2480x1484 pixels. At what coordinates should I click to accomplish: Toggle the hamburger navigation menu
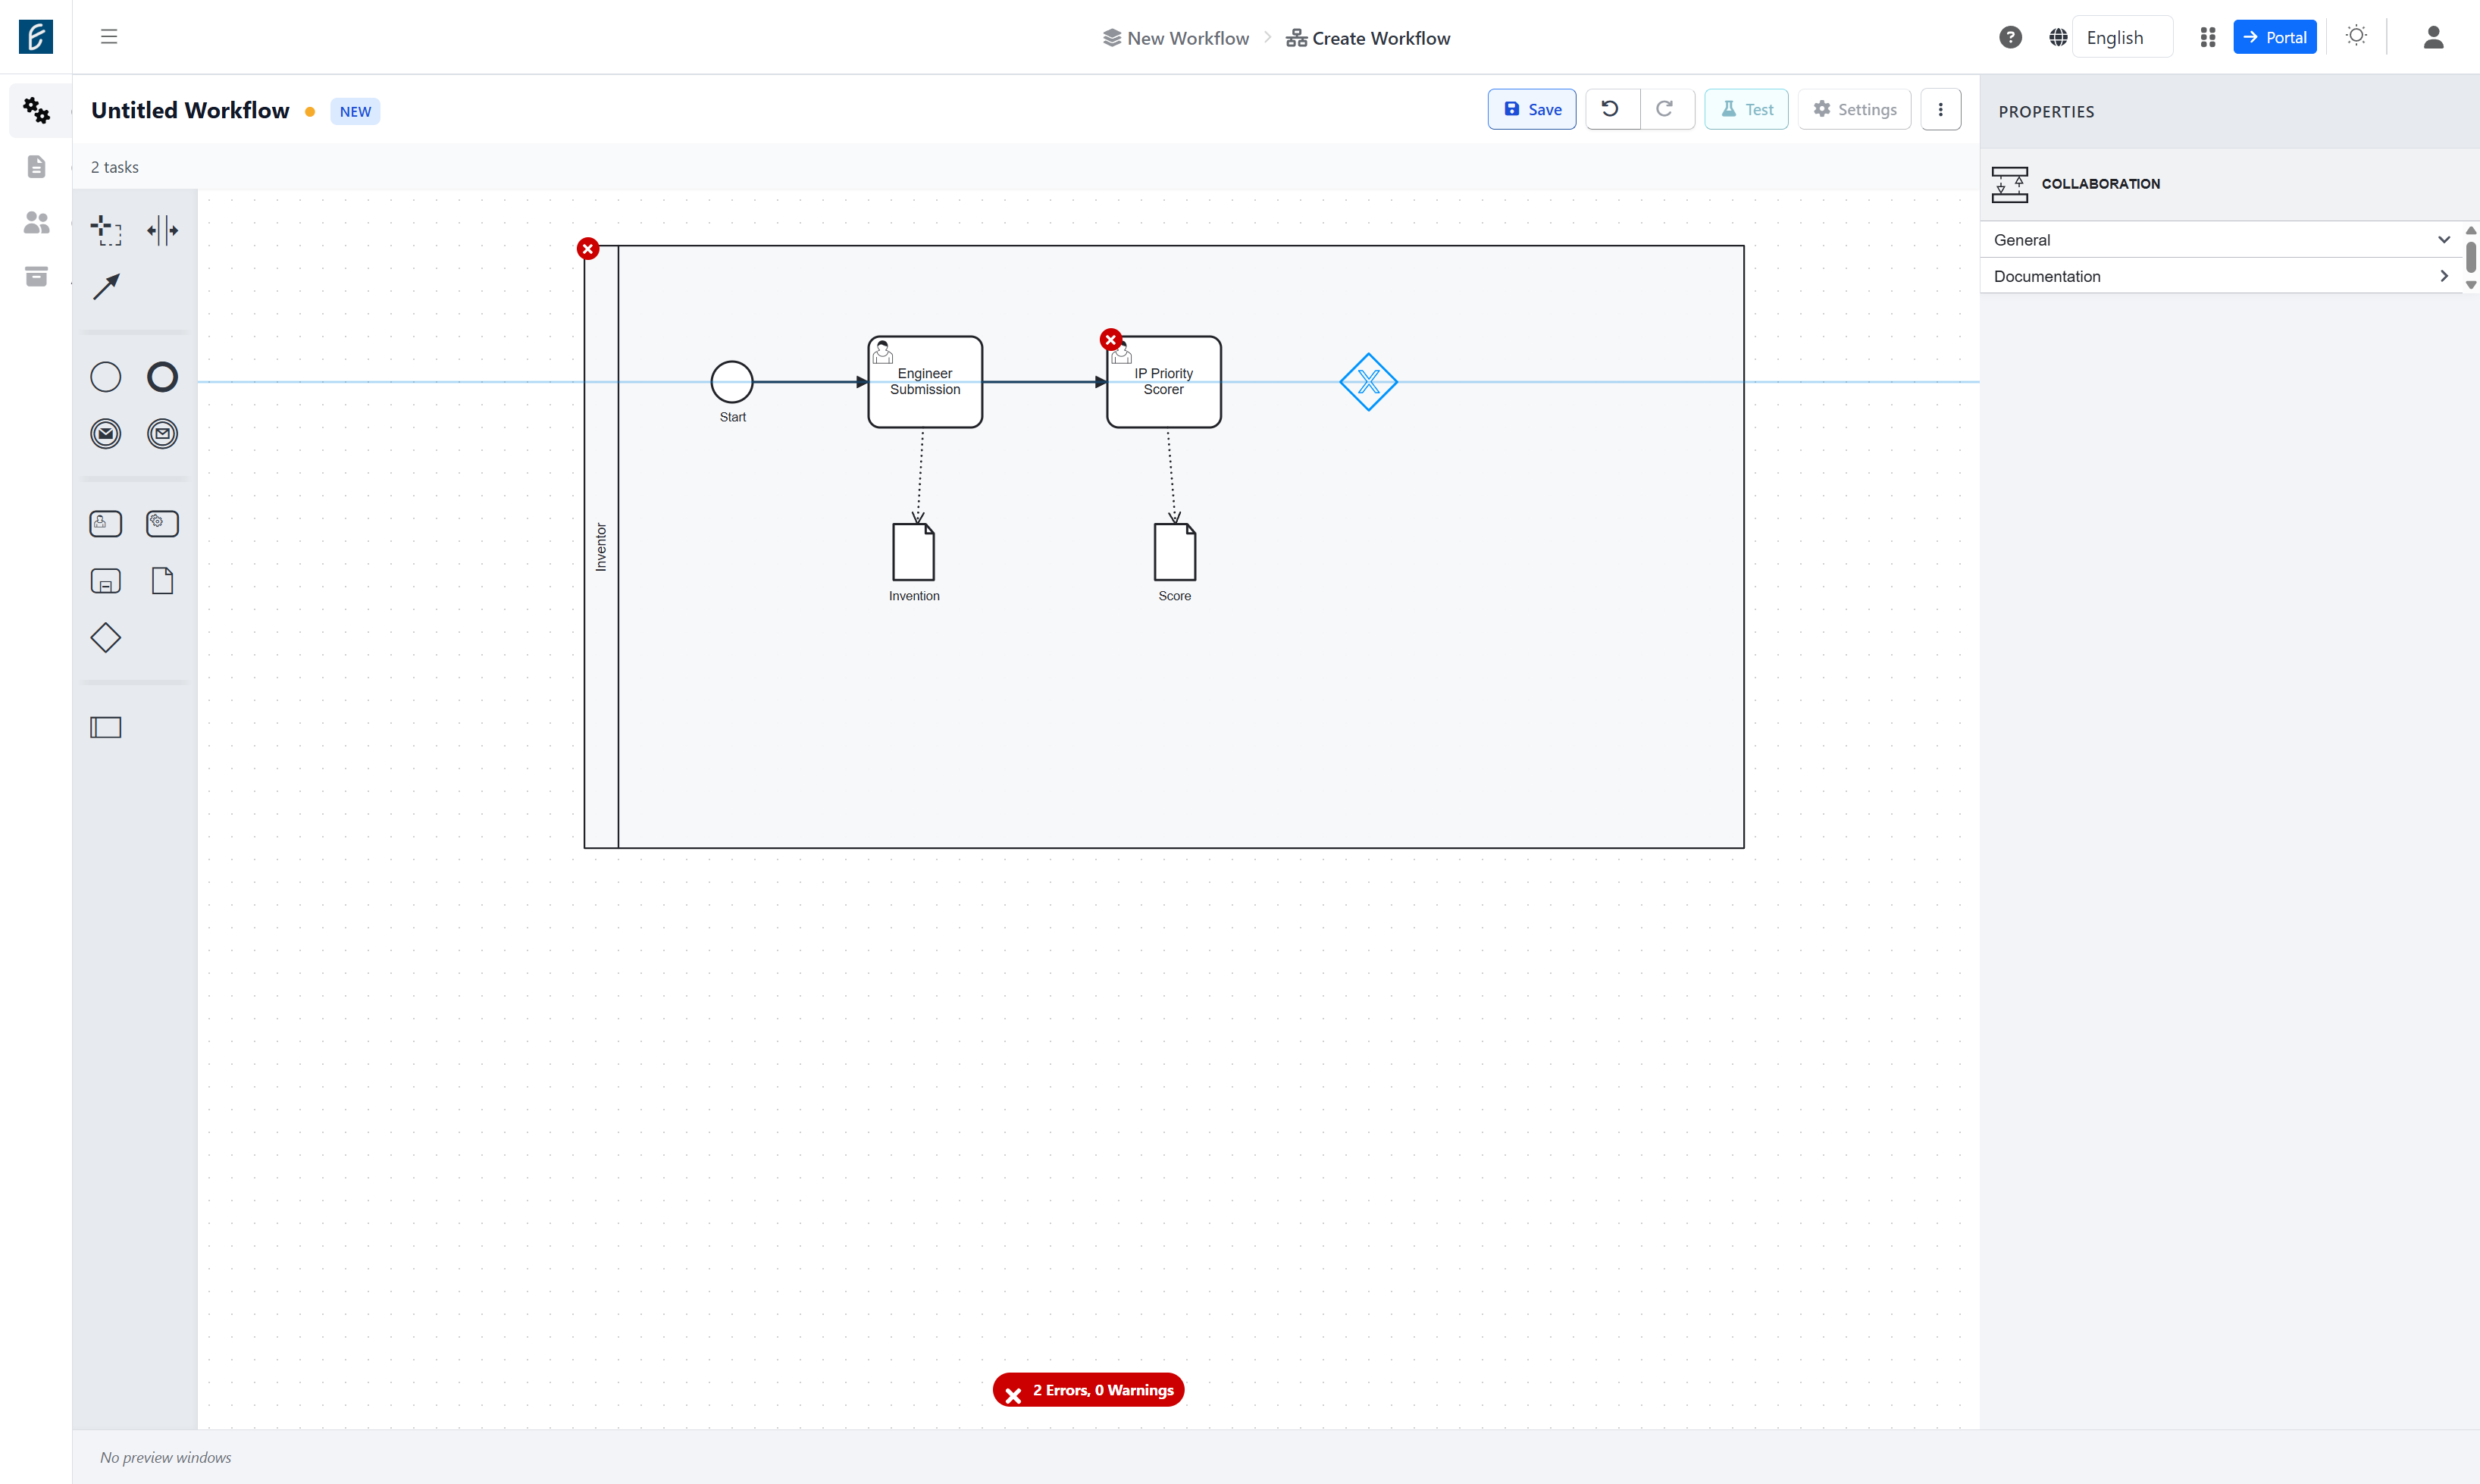click(x=109, y=37)
